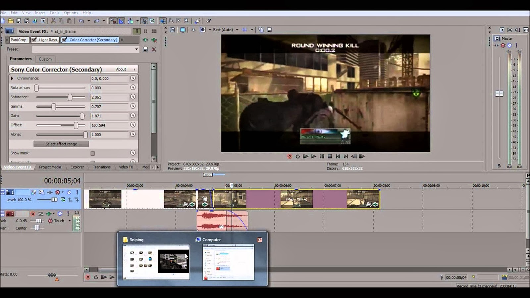530x298 pixels.
Task: Click the Record button under video preview
Action: tap(290, 156)
